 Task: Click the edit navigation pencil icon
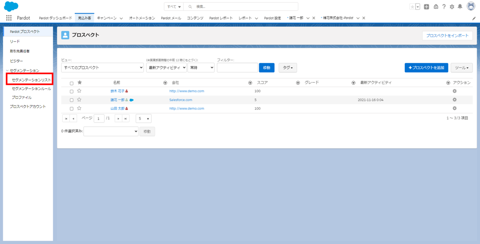point(474,18)
